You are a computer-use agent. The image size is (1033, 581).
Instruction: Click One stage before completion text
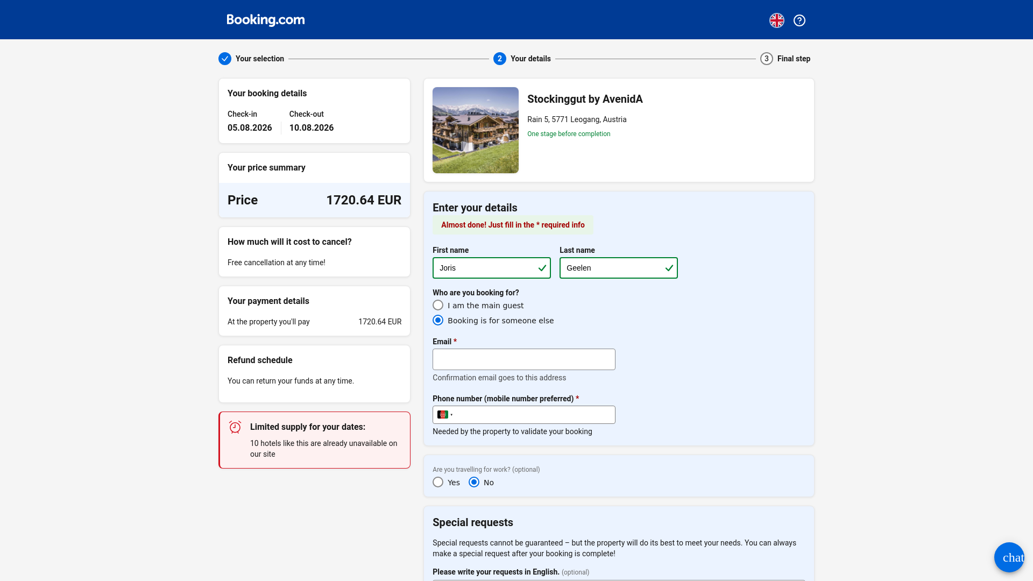569,134
